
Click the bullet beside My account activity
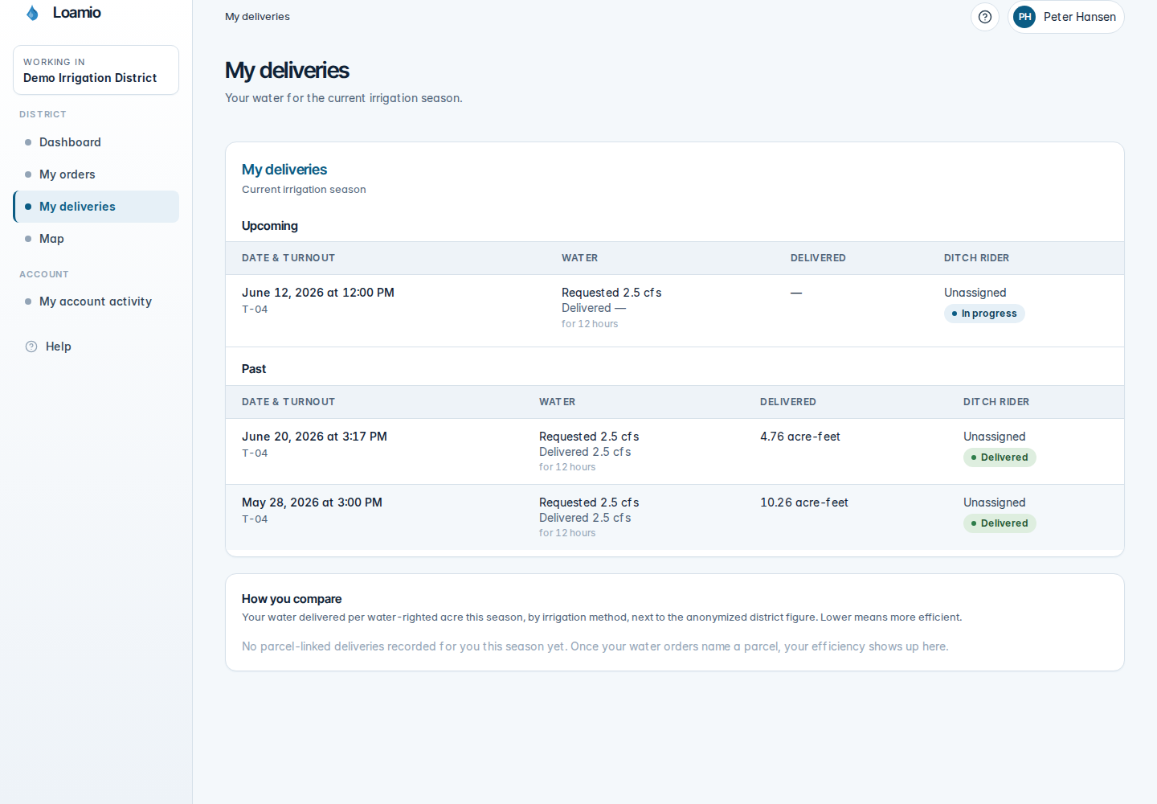(28, 301)
